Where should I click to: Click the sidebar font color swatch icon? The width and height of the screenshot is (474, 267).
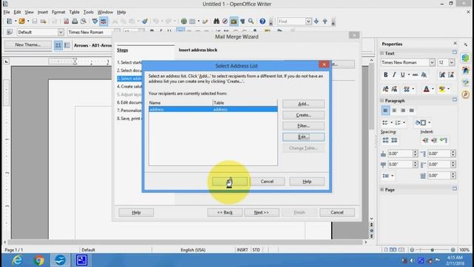point(427,89)
